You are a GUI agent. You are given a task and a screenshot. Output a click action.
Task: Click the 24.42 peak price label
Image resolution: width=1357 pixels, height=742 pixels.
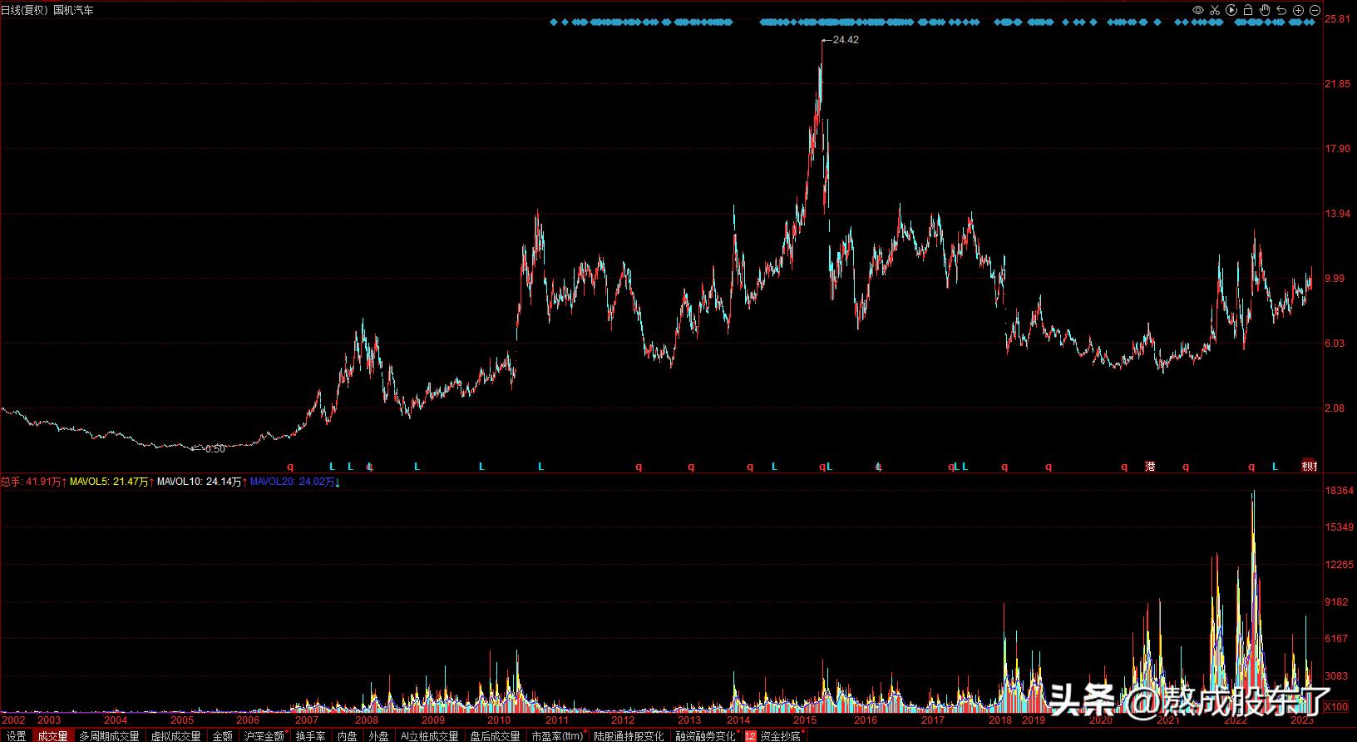tap(846, 40)
